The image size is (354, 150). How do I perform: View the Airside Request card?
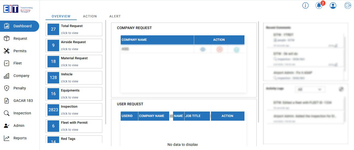(x=74, y=45)
